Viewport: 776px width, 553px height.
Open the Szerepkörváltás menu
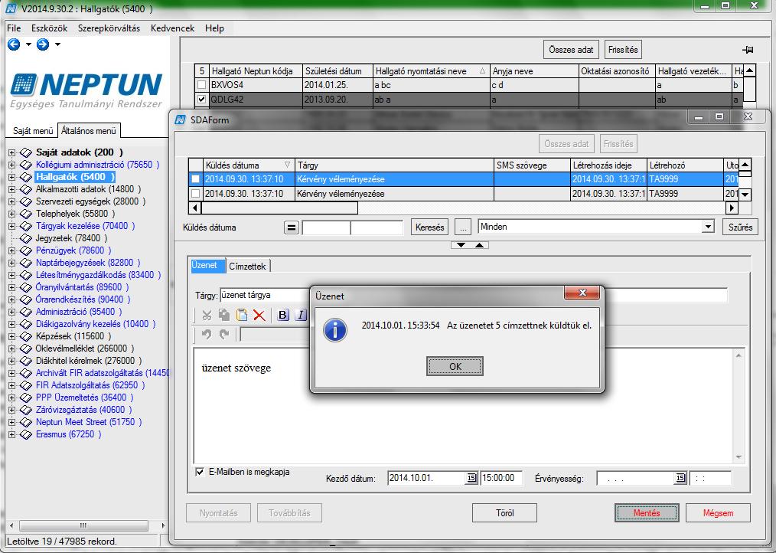pyautogui.click(x=109, y=28)
